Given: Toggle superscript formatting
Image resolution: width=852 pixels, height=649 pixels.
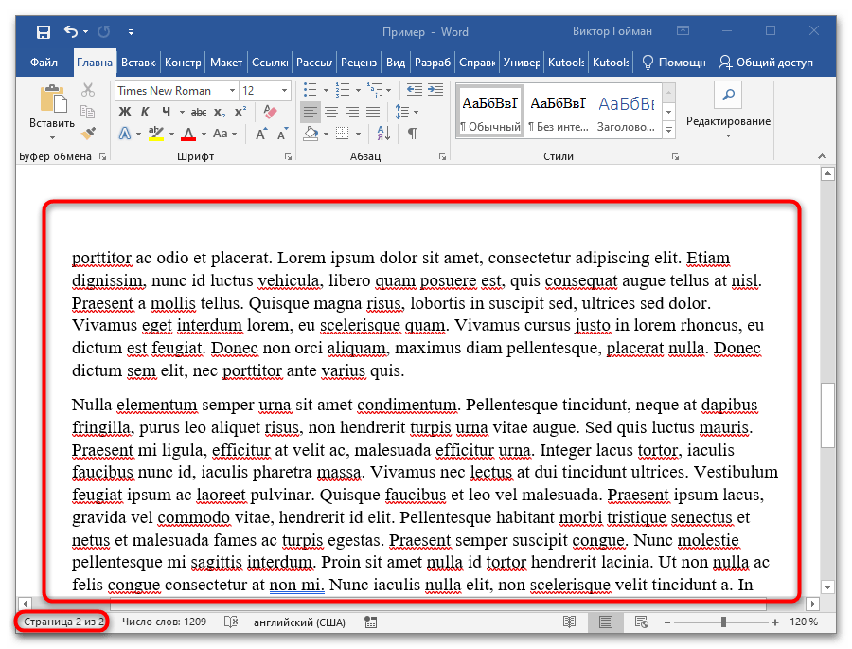Looking at the screenshot, I should pyautogui.click(x=240, y=112).
